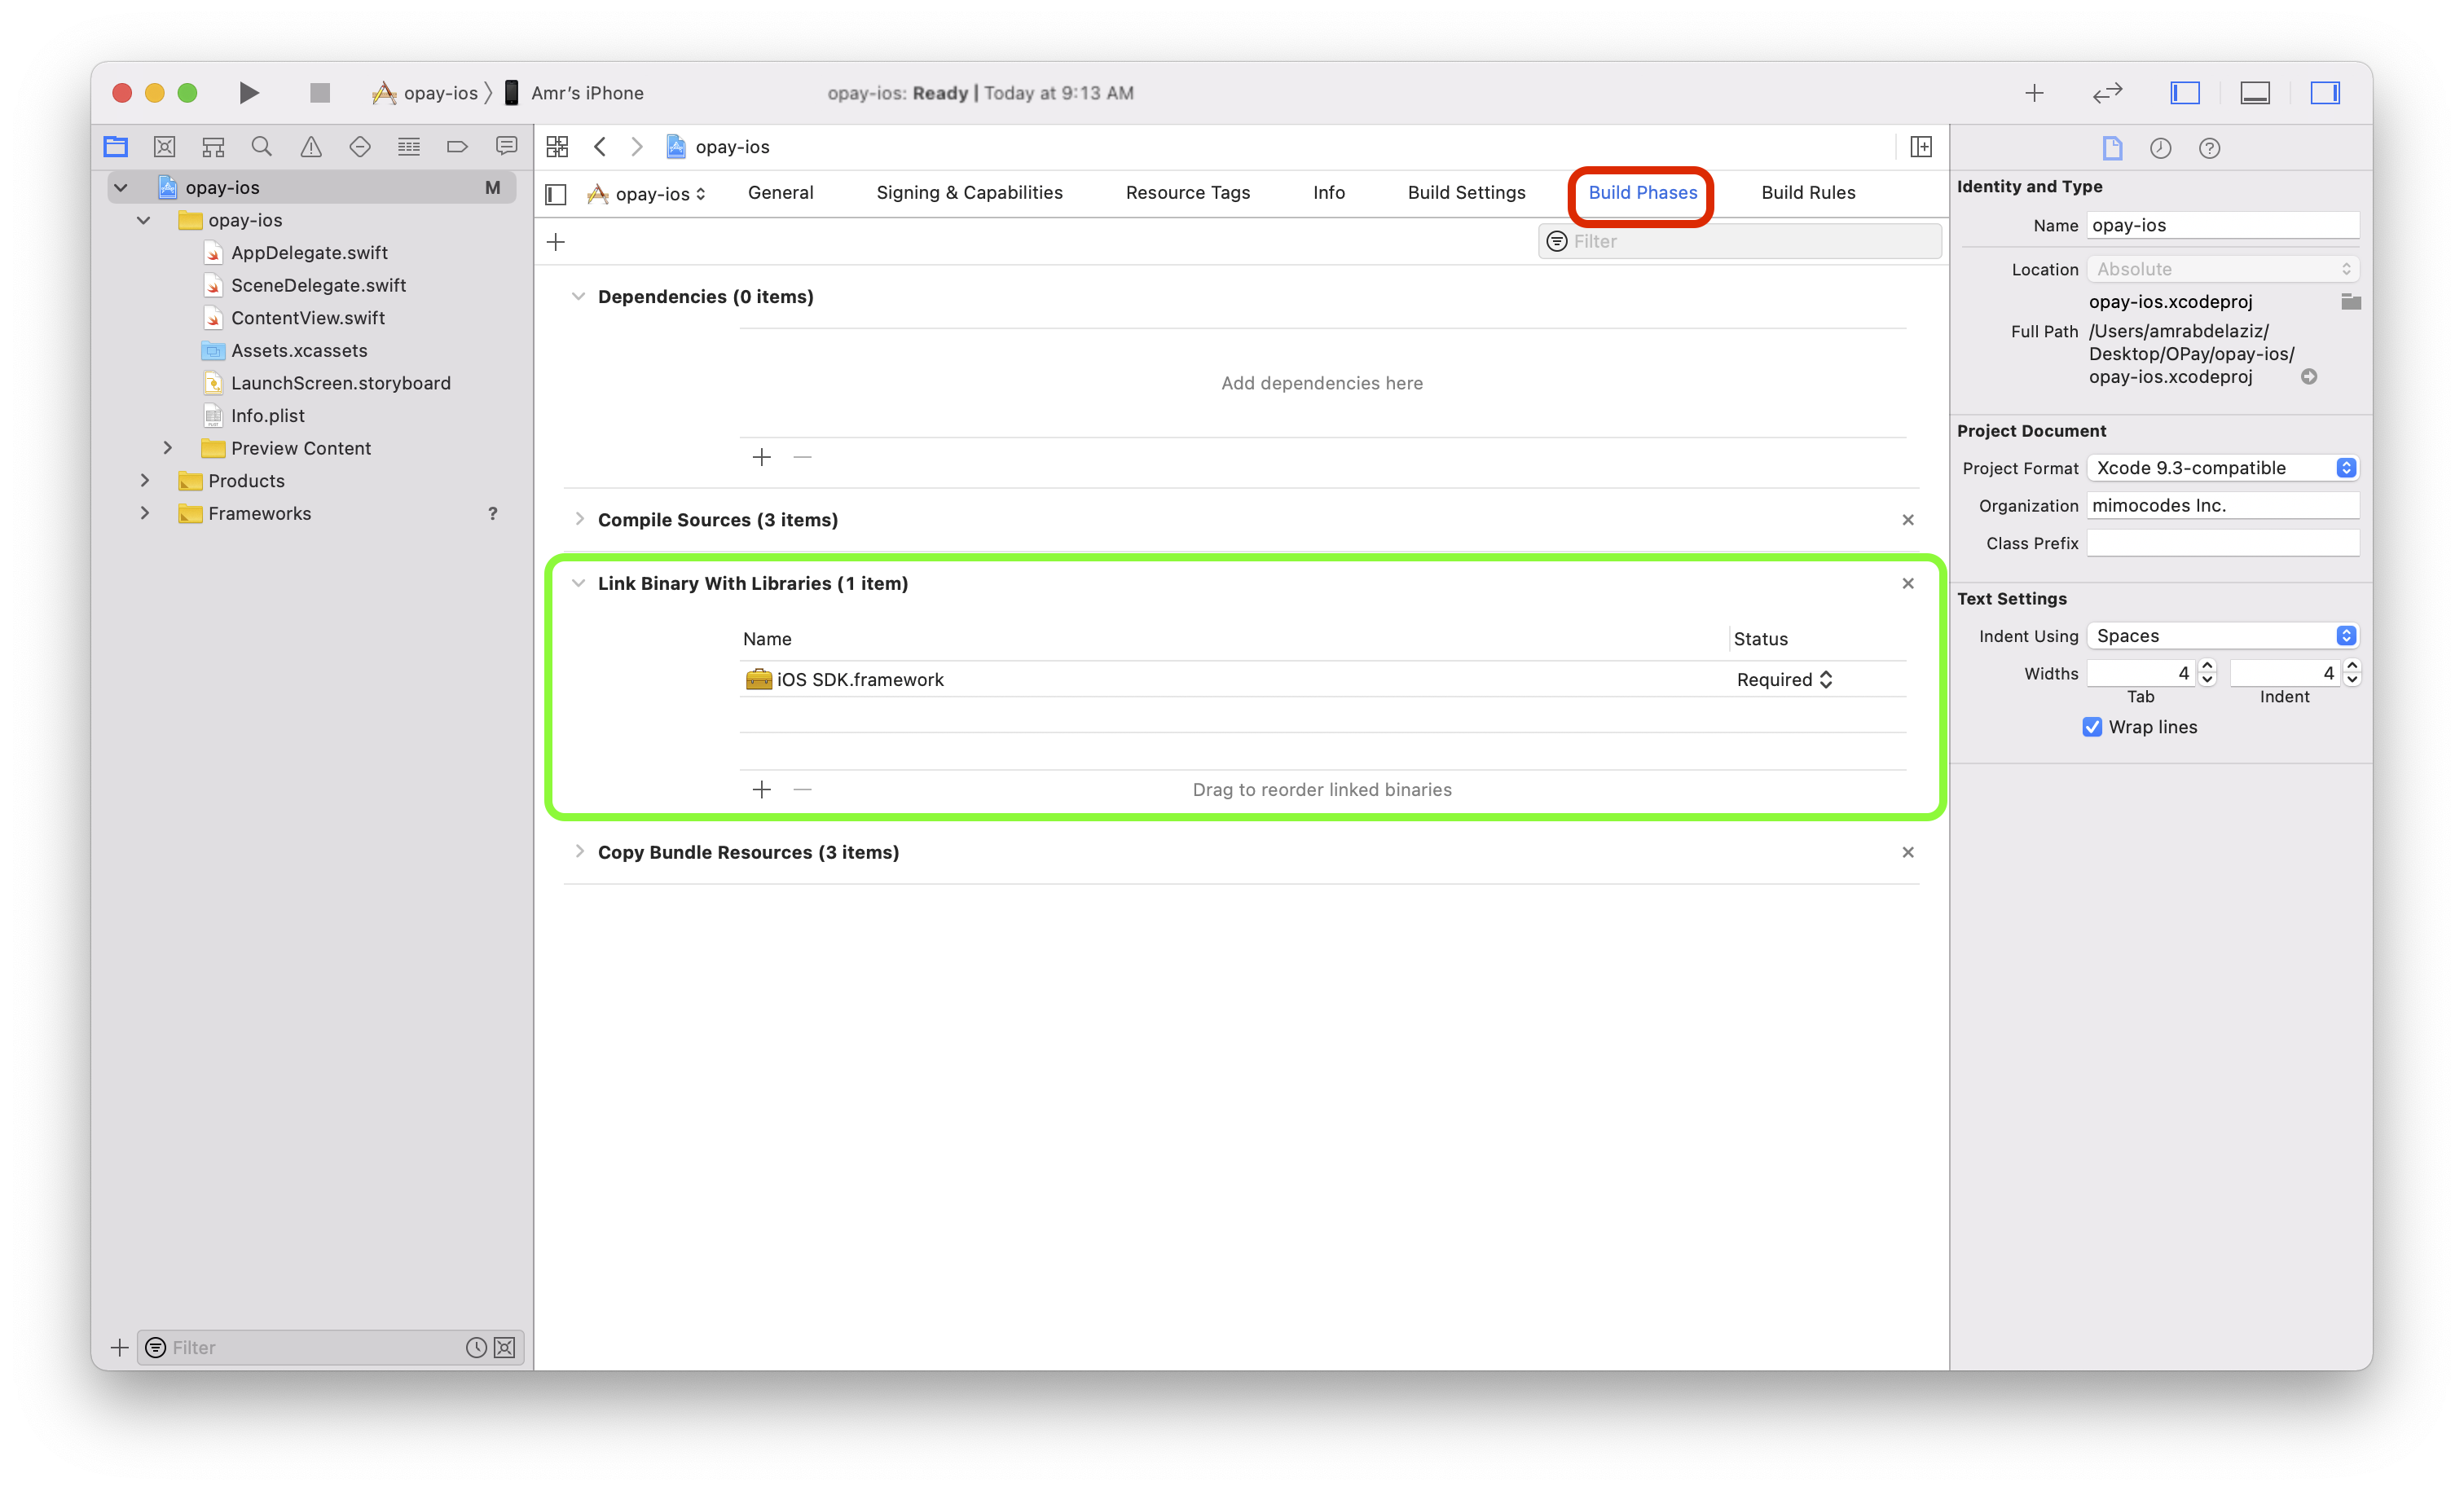
Task: Hide the right inspectors panel
Action: (2324, 93)
